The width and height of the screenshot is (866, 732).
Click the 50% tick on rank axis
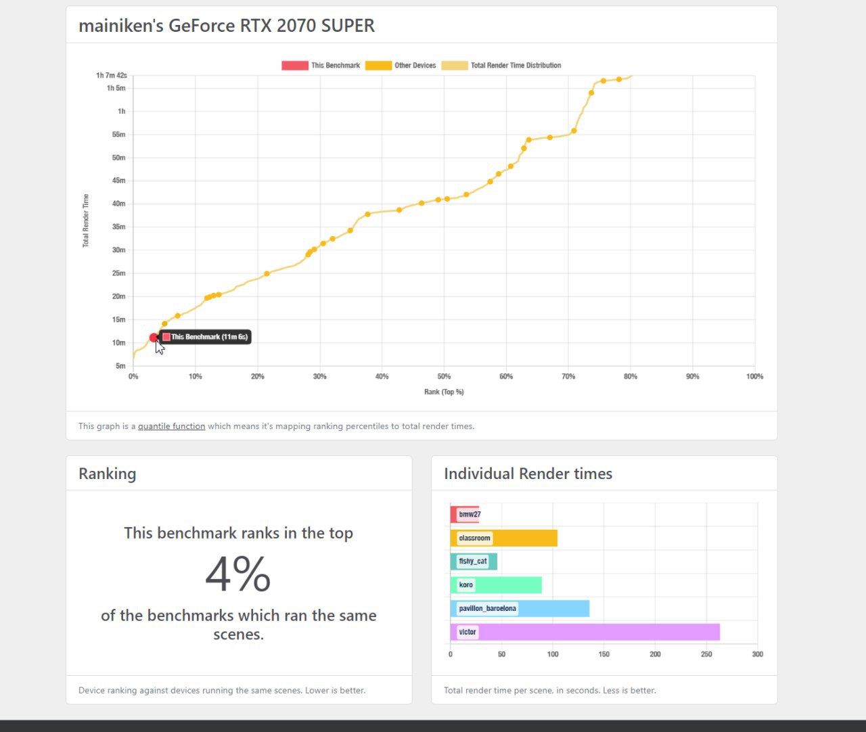point(444,376)
